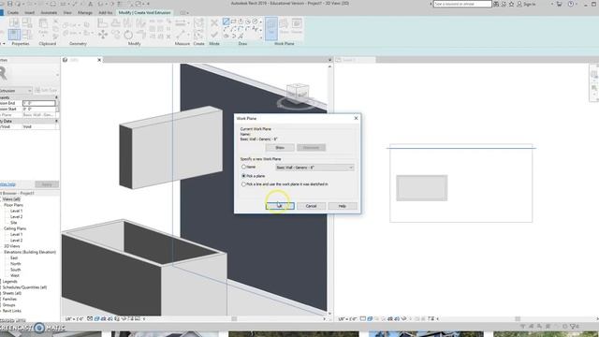Open the Site floor plan
This screenshot has width=599, height=337.
(14, 223)
